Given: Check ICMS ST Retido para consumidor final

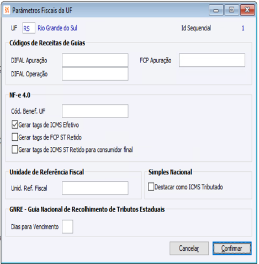Looking at the screenshot, I should 15,150.
